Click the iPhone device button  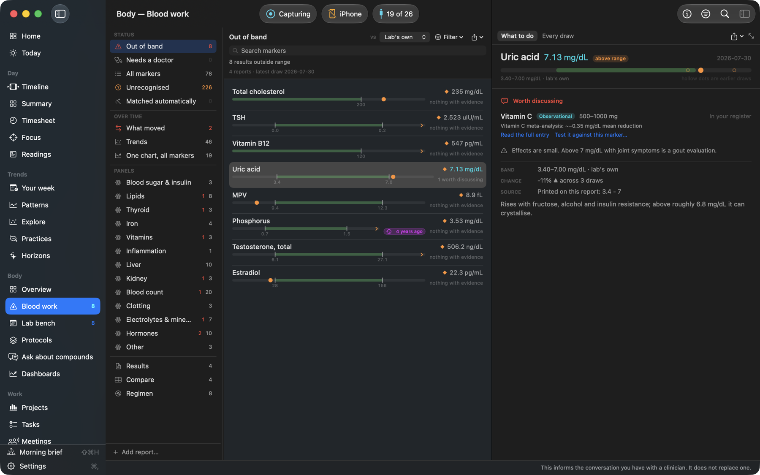click(345, 14)
